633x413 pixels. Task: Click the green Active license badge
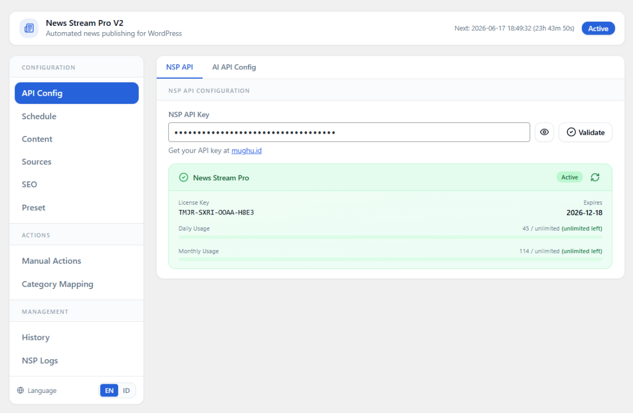pyautogui.click(x=570, y=177)
